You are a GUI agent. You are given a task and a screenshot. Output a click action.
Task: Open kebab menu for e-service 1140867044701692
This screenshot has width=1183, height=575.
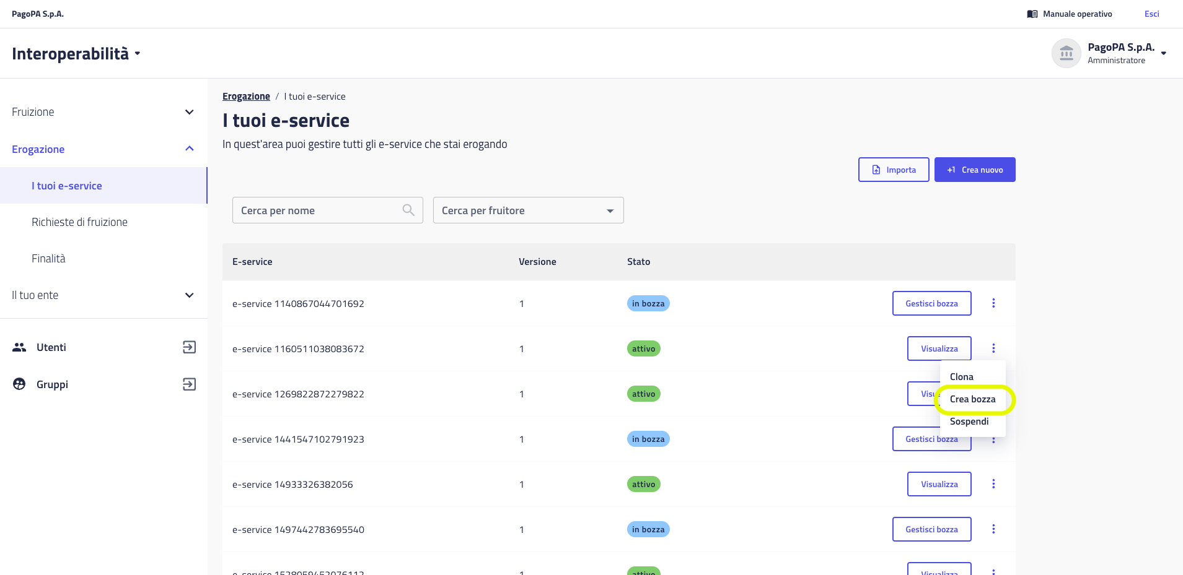click(993, 303)
